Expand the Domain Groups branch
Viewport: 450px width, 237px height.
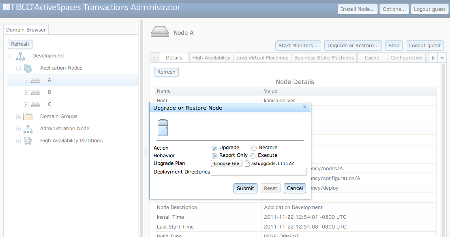pyautogui.click(x=18, y=117)
